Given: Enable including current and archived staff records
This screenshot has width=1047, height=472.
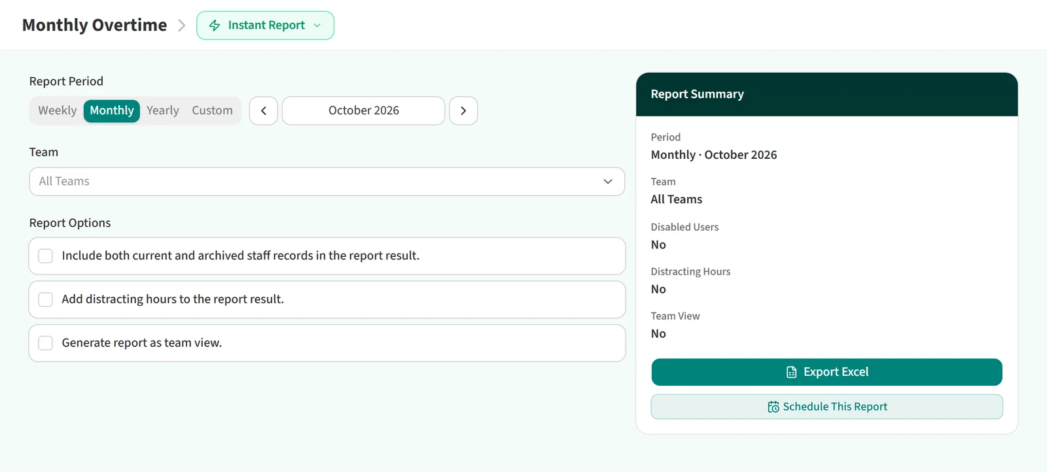Looking at the screenshot, I should coord(45,256).
